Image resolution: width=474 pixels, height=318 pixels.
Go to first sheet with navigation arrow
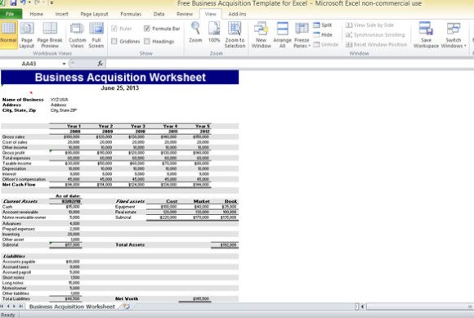click(2, 307)
